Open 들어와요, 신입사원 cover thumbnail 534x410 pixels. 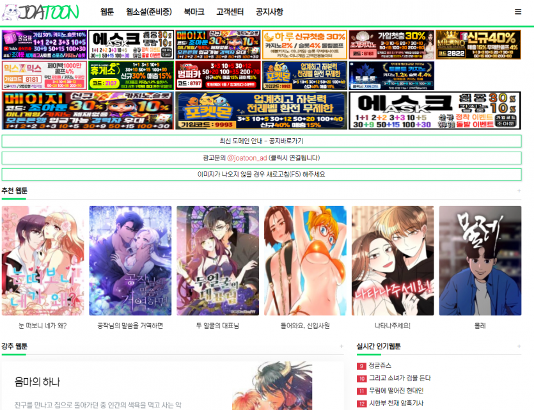click(305, 260)
